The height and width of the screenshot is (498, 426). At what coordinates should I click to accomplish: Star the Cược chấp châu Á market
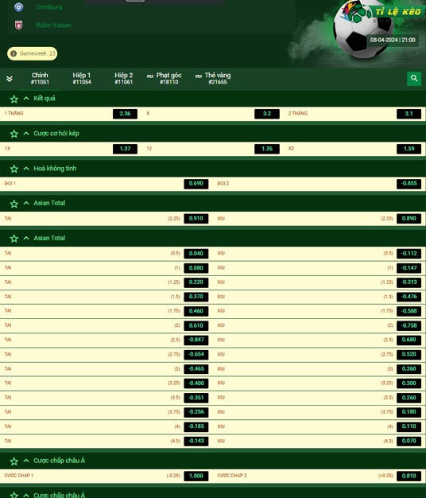tap(14, 461)
